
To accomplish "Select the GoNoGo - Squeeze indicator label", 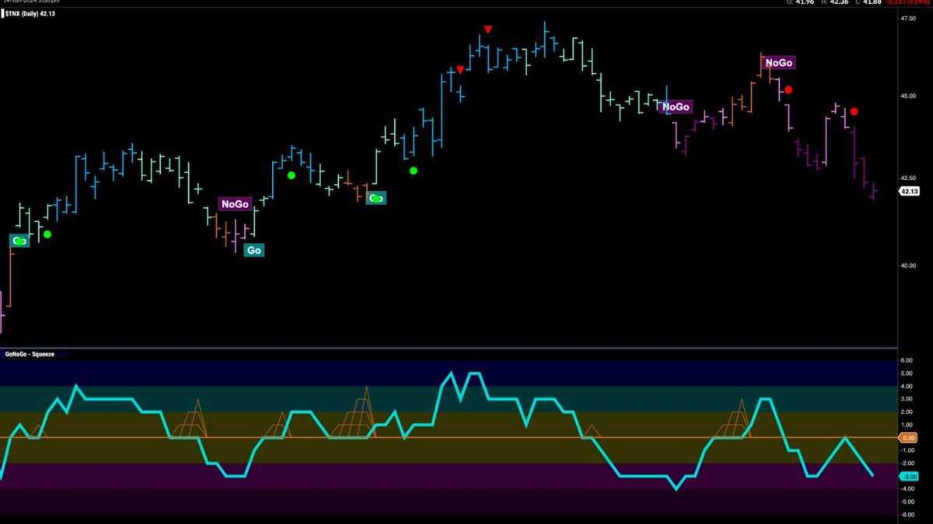I will [28, 353].
